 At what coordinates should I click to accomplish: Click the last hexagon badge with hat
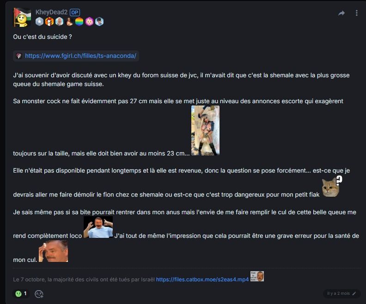pyautogui.click(x=99, y=22)
